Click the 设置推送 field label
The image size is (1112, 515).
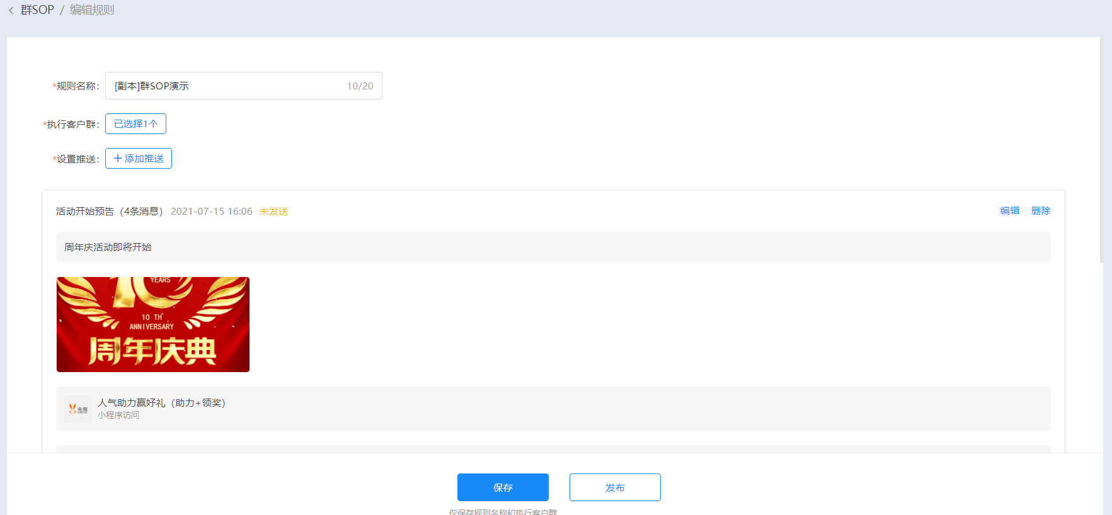(76, 159)
